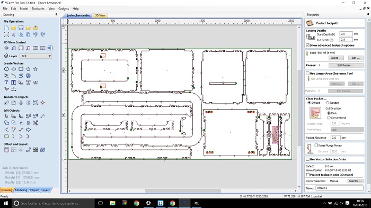Select the Raster clear pocket option
The width and height of the screenshot is (371, 208).
coord(328,103)
